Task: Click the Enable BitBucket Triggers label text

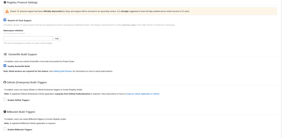Action: pos(20,130)
